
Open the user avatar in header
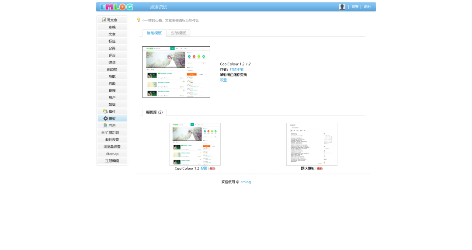tap(342, 7)
